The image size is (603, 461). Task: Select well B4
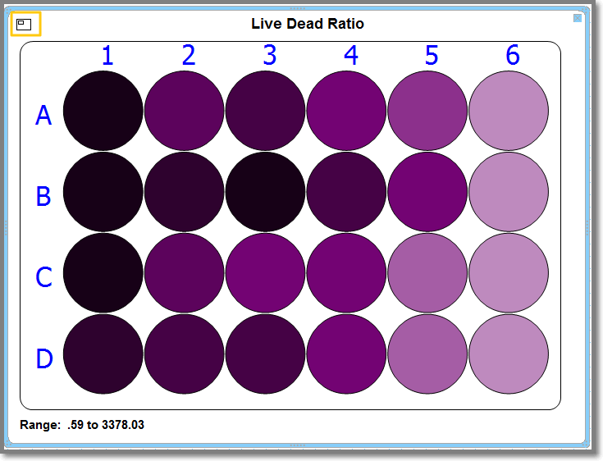click(346, 192)
